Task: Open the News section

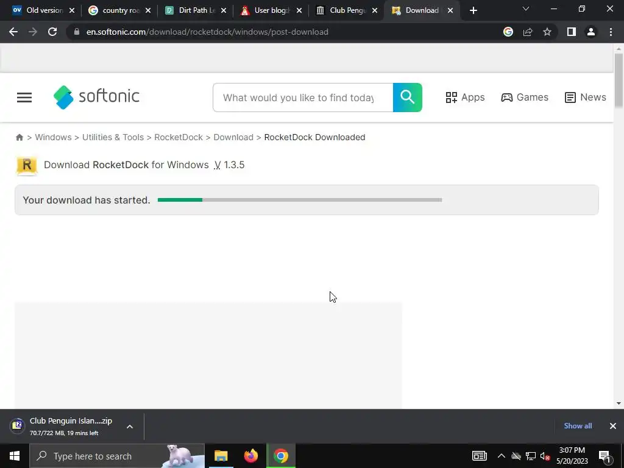Action: [x=586, y=97]
